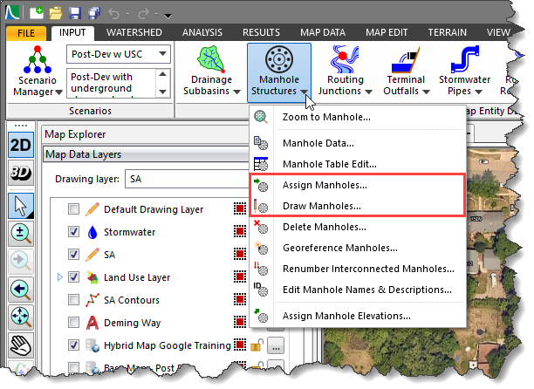Click the application logo icon
Viewport: 534px width, 389px height.
point(13,12)
